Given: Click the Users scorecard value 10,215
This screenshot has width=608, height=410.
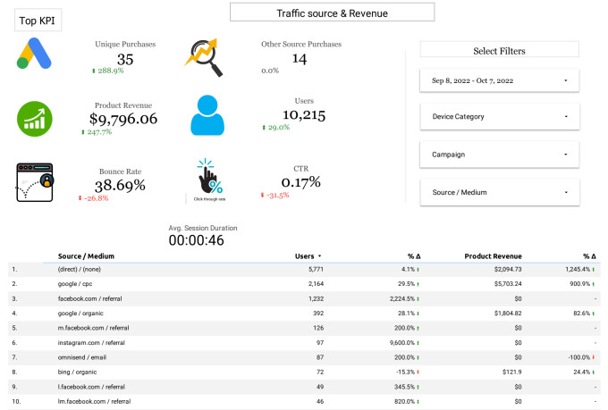Looking at the screenshot, I should point(304,115).
